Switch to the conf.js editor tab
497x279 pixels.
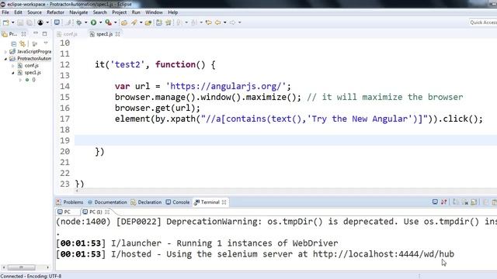click(68, 34)
